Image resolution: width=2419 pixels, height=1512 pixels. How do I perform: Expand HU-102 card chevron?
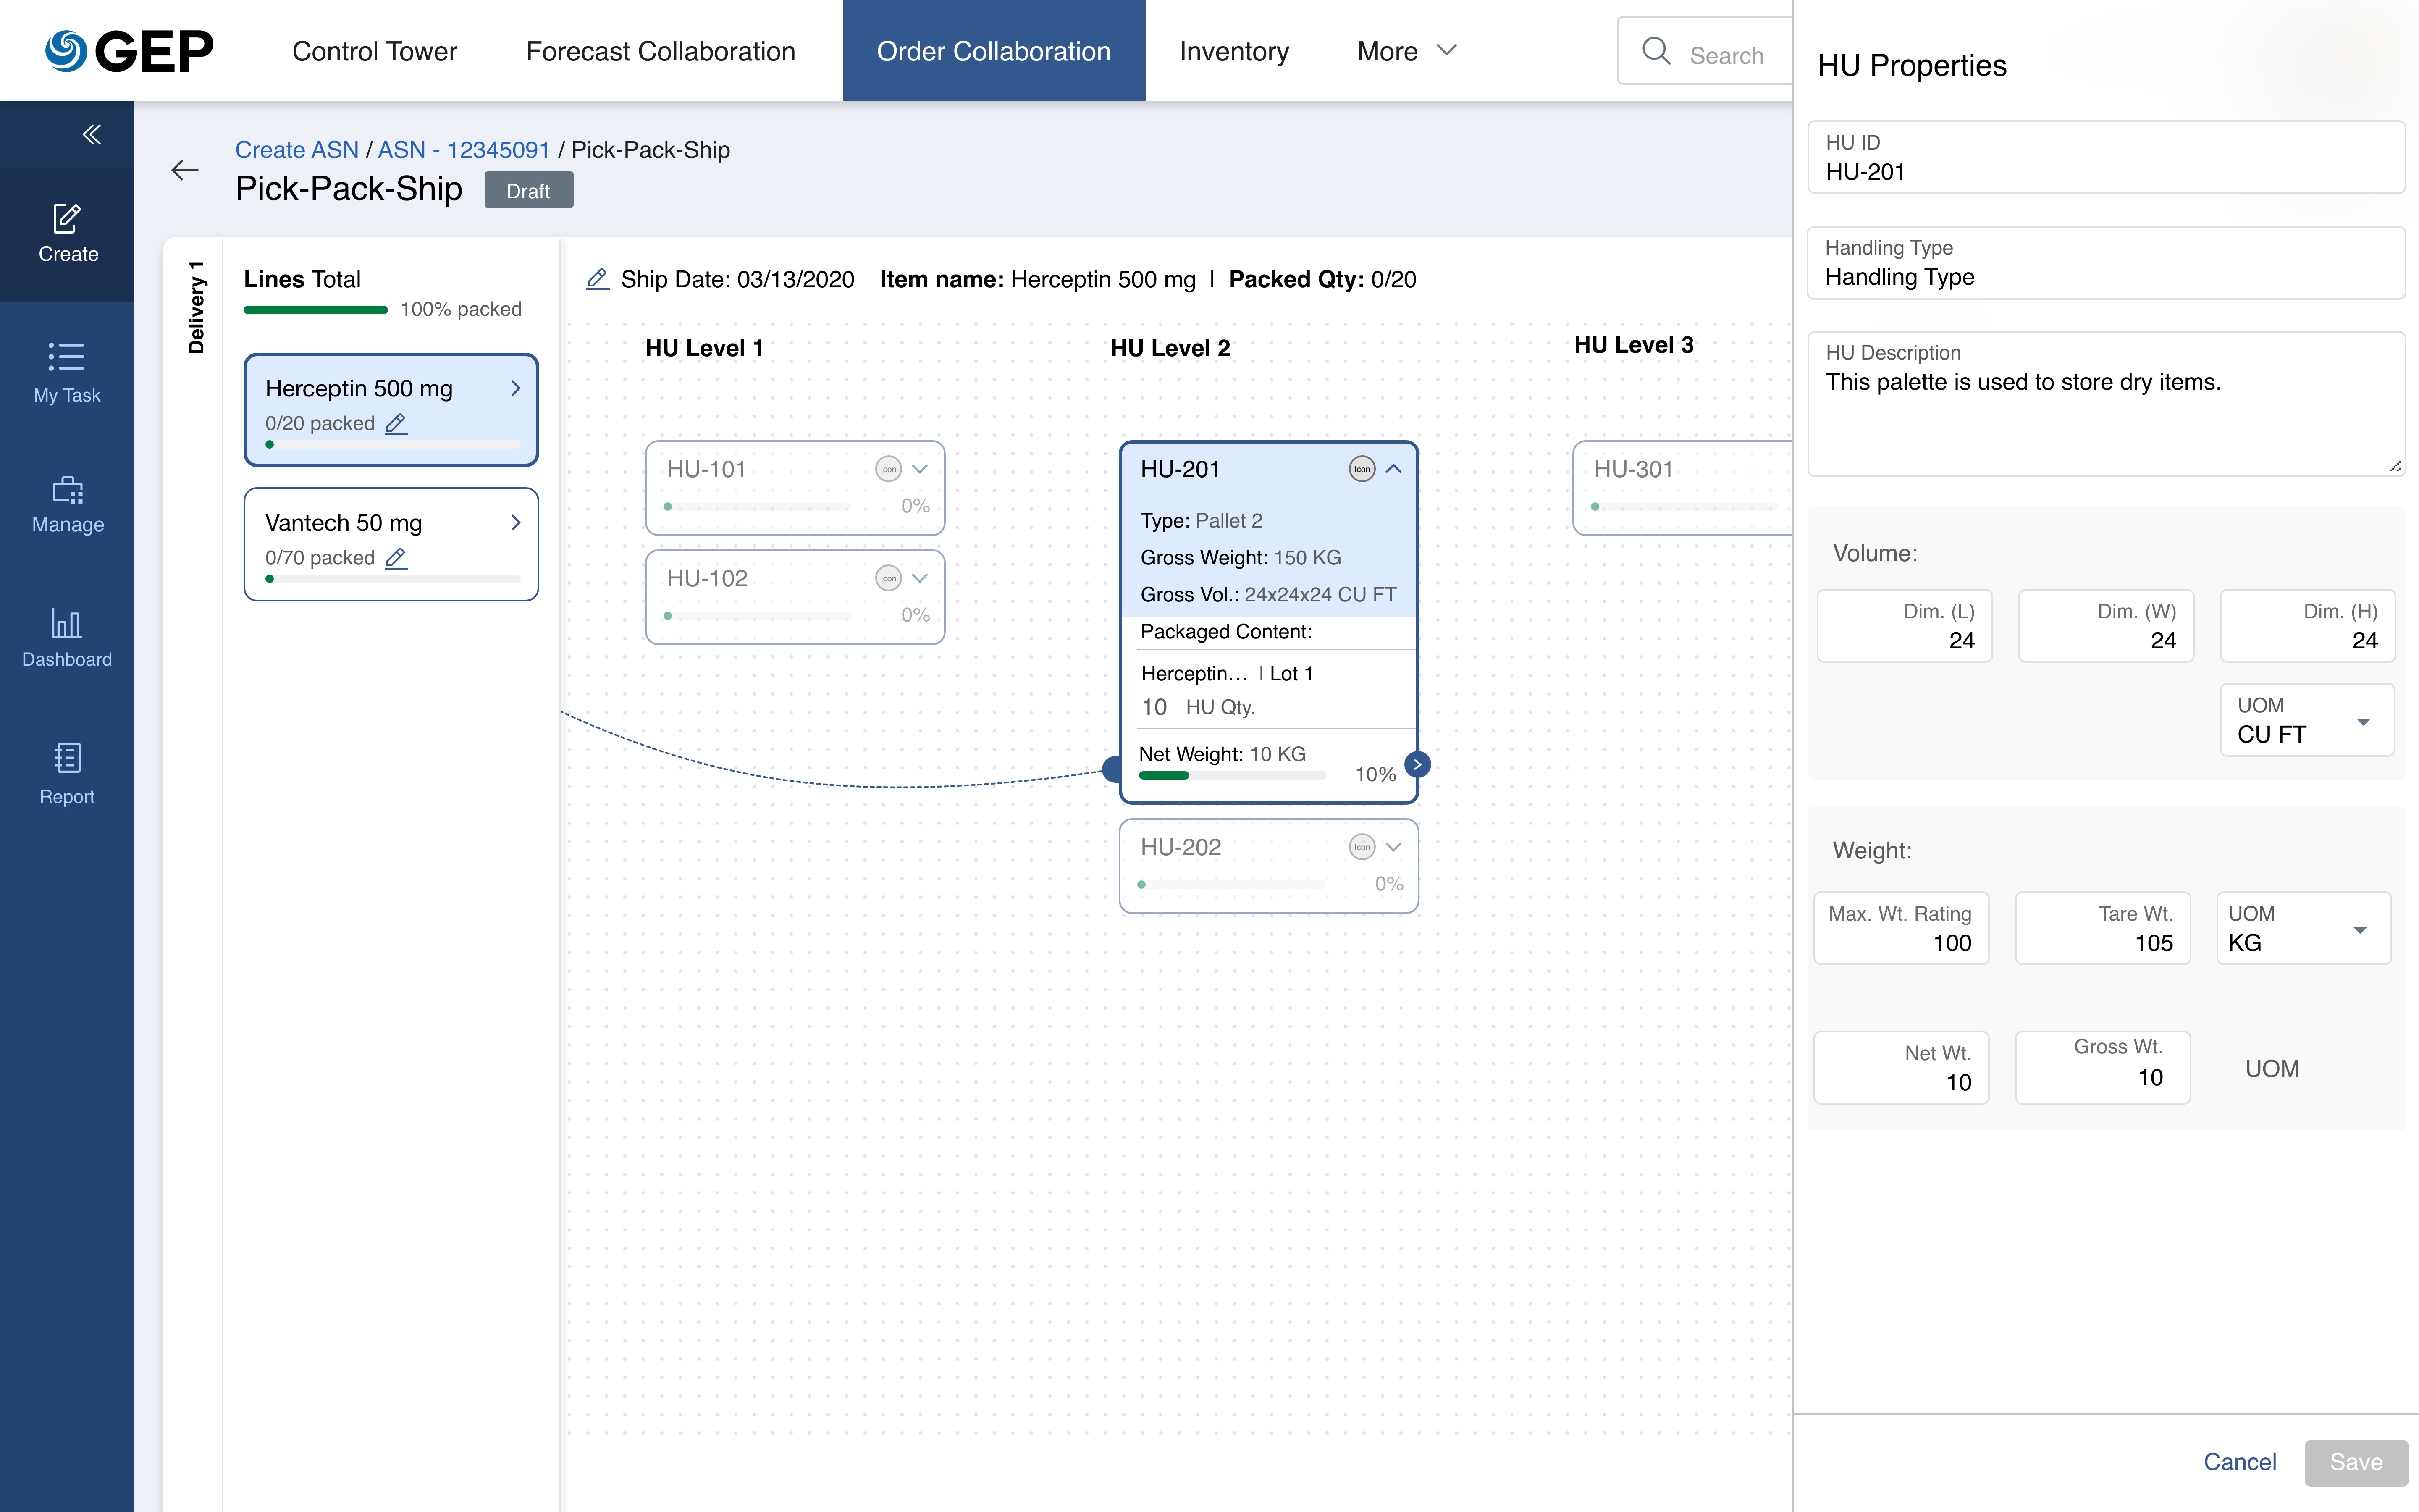pos(920,578)
